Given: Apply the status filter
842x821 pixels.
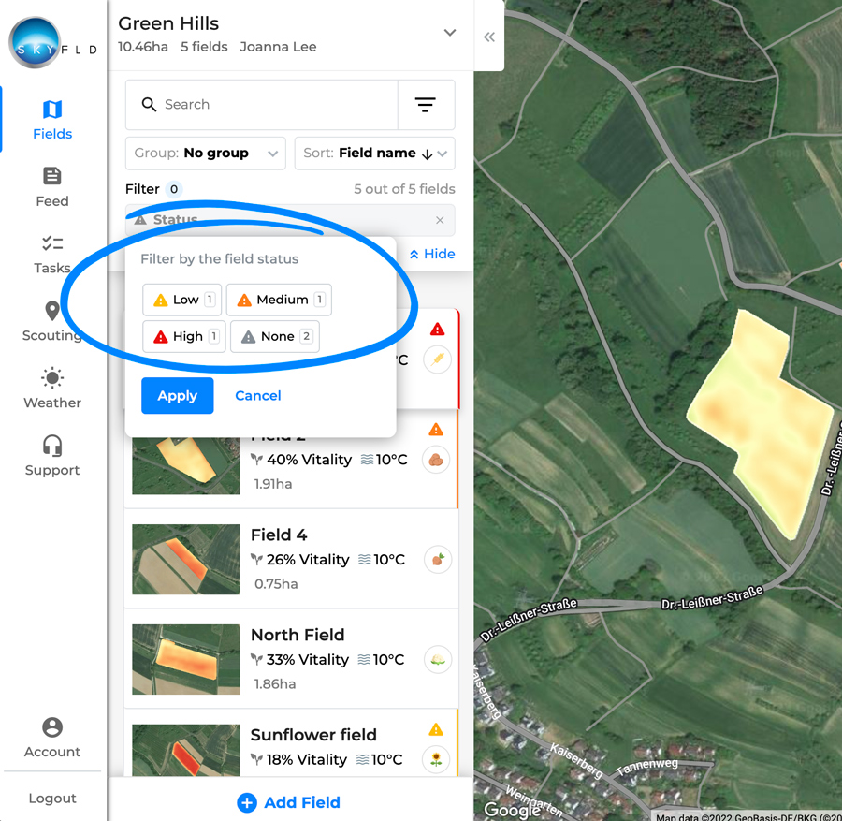Looking at the screenshot, I should click(178, 396).
